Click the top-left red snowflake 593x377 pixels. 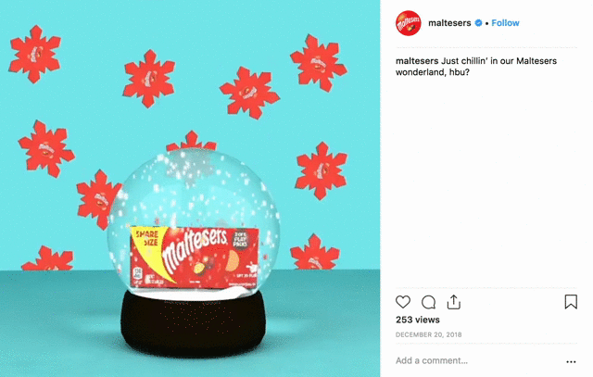click(35, 54)
